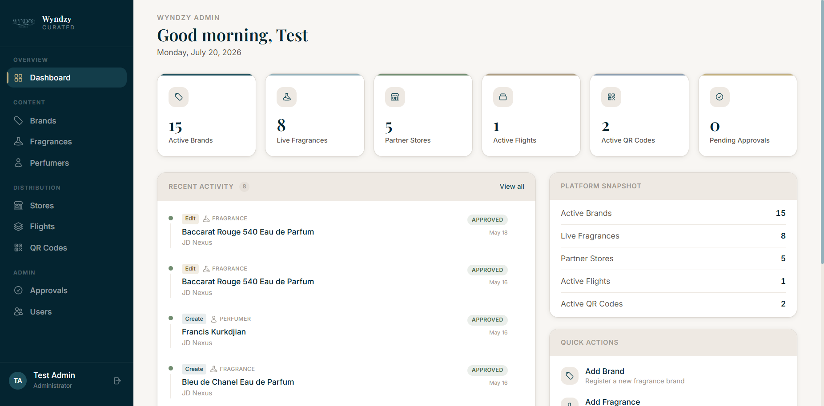This screenshot has height=406, width=824.
Task: Navigate to Perfumers page
Action: (67, 163)
